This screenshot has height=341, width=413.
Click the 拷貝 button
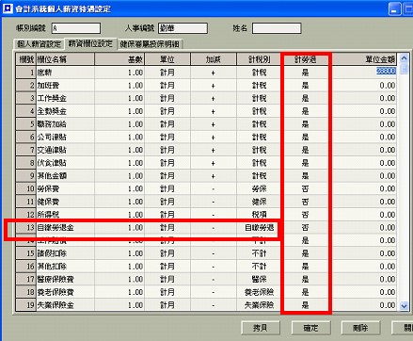261,328
